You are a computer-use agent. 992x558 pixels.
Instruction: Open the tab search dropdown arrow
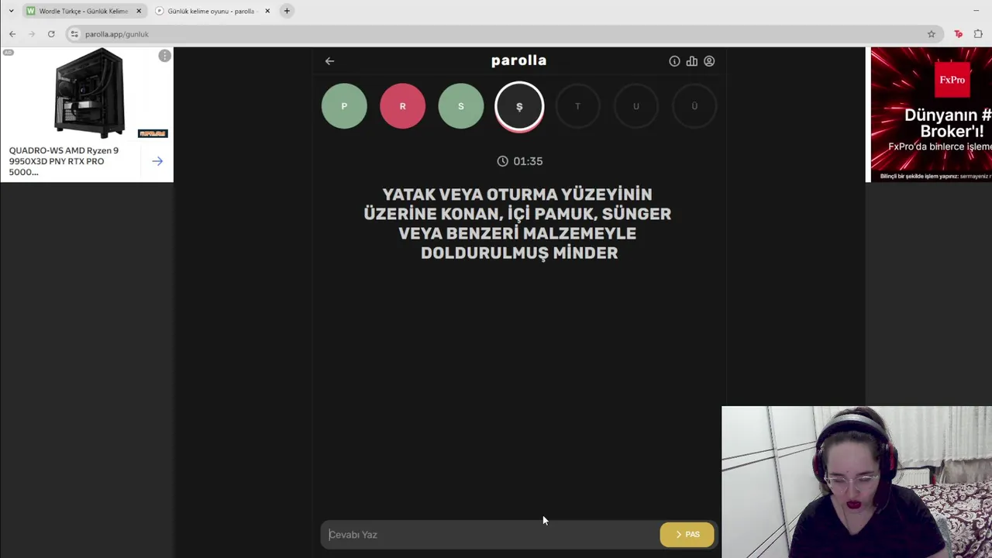click(11, 11)
